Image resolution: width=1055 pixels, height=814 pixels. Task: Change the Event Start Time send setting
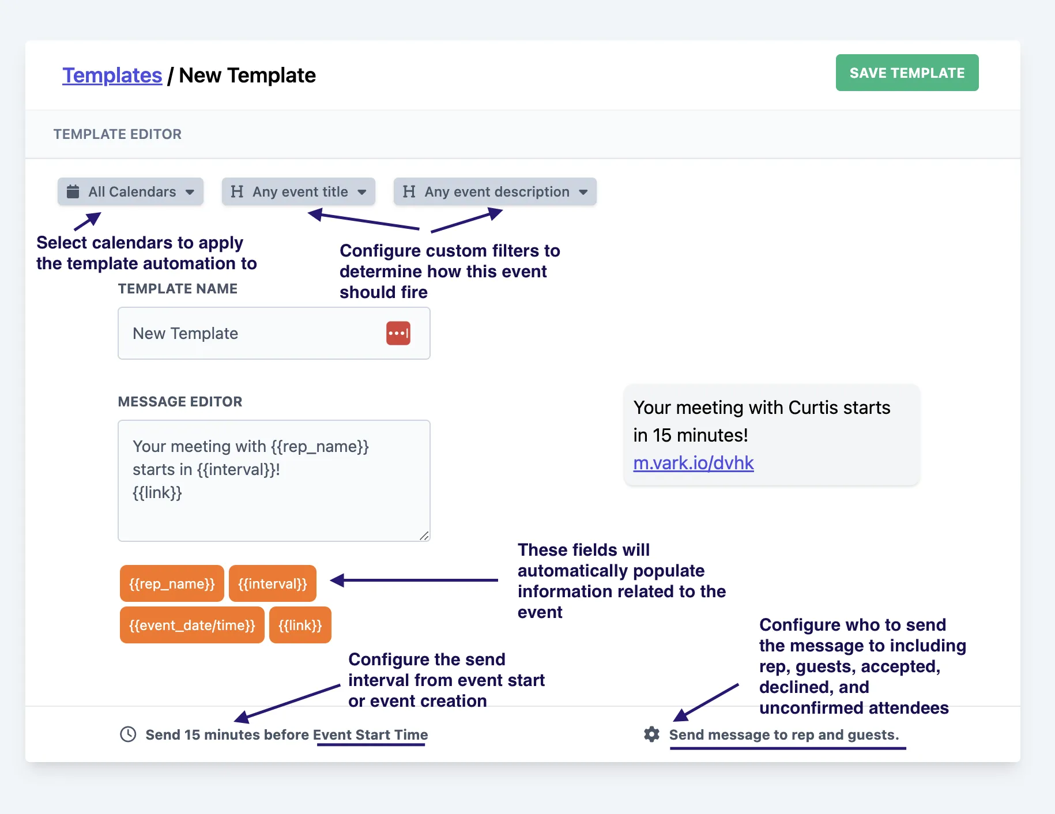371,734
